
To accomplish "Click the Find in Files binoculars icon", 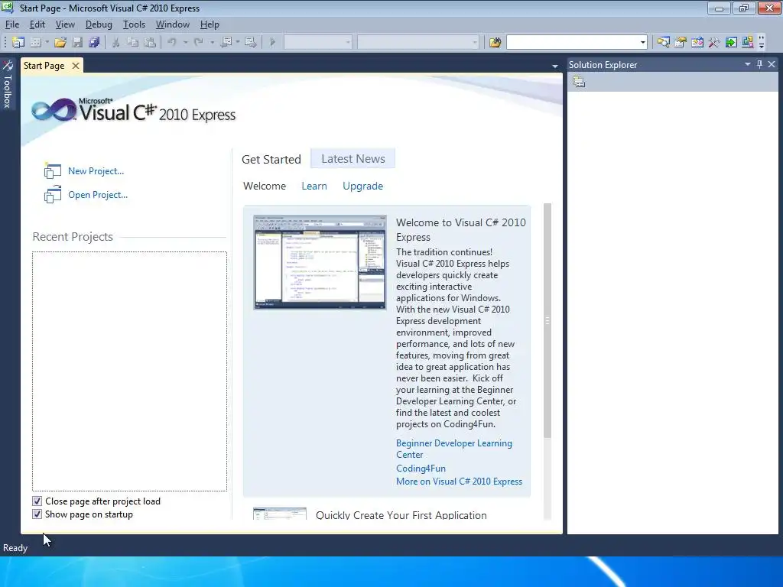I will [x=495, y=43].
